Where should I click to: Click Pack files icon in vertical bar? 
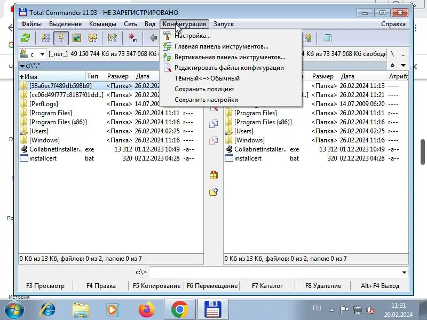tap(213, 175)
